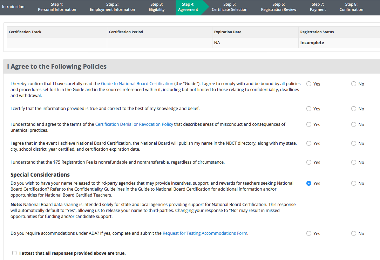Choose Yes for NBCT directory publishing

[x=309, y=143]
